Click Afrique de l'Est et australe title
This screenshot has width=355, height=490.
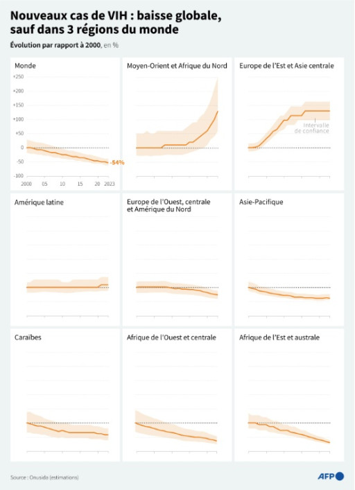tap(279, 338)
